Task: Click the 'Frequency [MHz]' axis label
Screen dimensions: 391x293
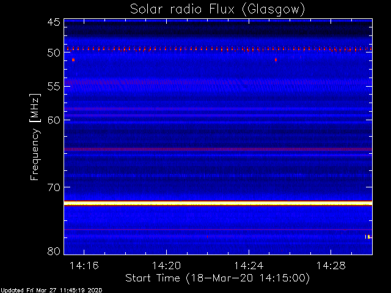Action: point(35,137)
